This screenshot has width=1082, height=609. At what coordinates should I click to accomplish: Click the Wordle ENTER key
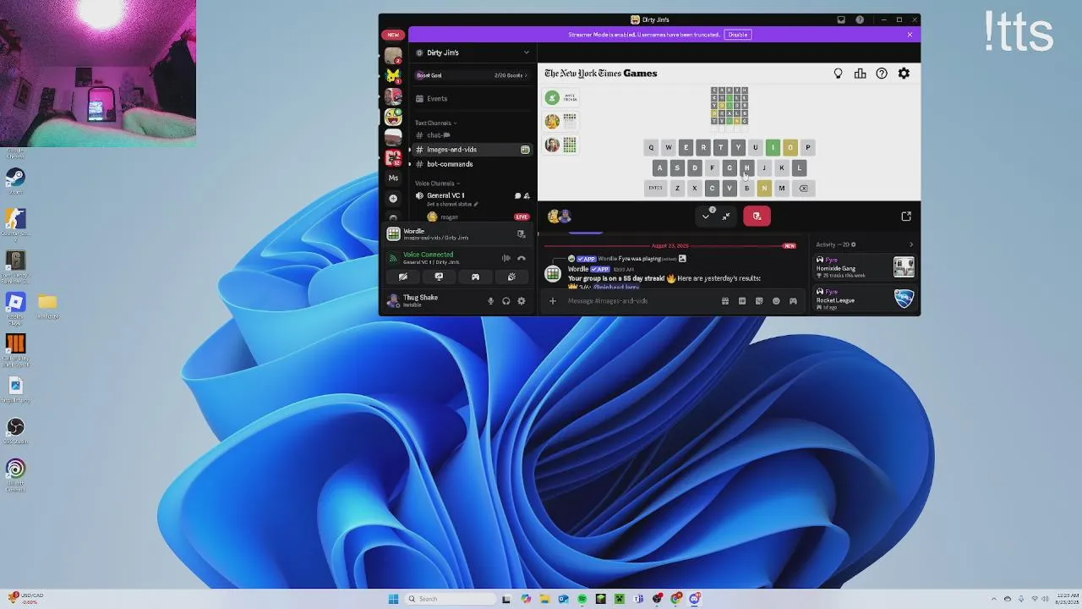coord(655,188)
